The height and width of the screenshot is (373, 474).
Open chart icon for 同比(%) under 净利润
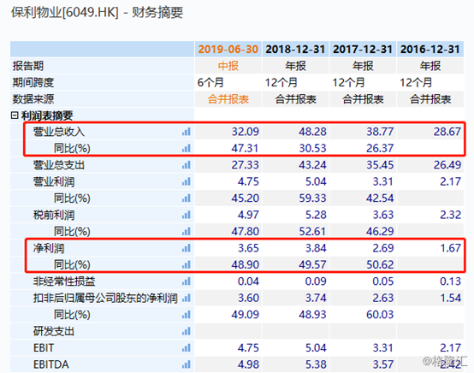(187, 265)
